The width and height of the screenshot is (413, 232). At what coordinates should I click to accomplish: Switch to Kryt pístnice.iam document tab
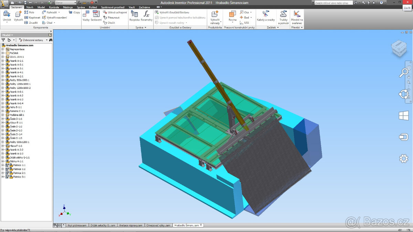pyautogui.click(x=77, y=225)
